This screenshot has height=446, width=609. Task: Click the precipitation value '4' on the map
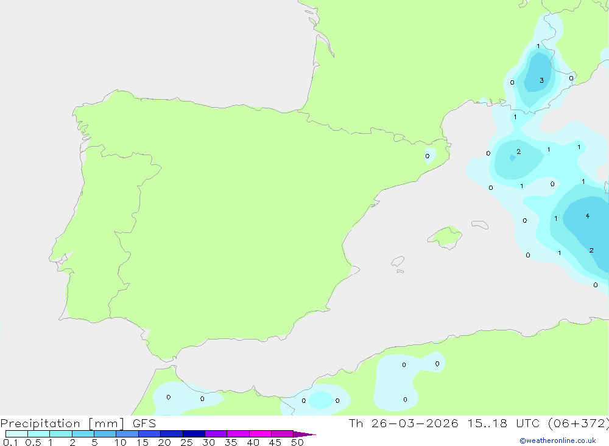[x=588, y=216]
